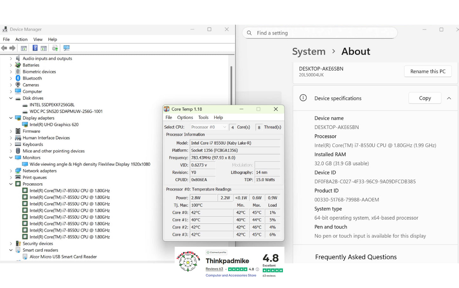Viewport: 459px width, 288px height.
Task: Click the Model field showing Intel Core i7 8550U
Action: click(x=235, y=143)
